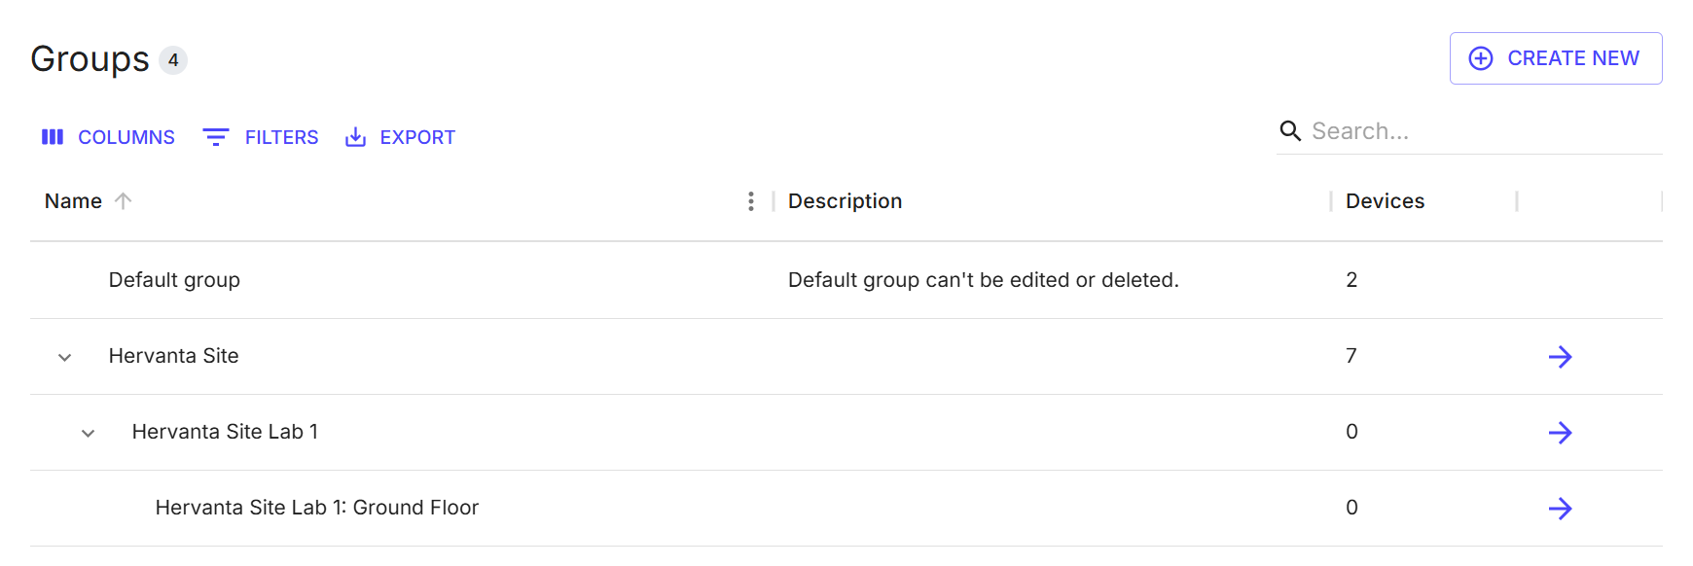Open Hervanta Site via arrow icon
1693x566 pixels.
click(1561, 357)
